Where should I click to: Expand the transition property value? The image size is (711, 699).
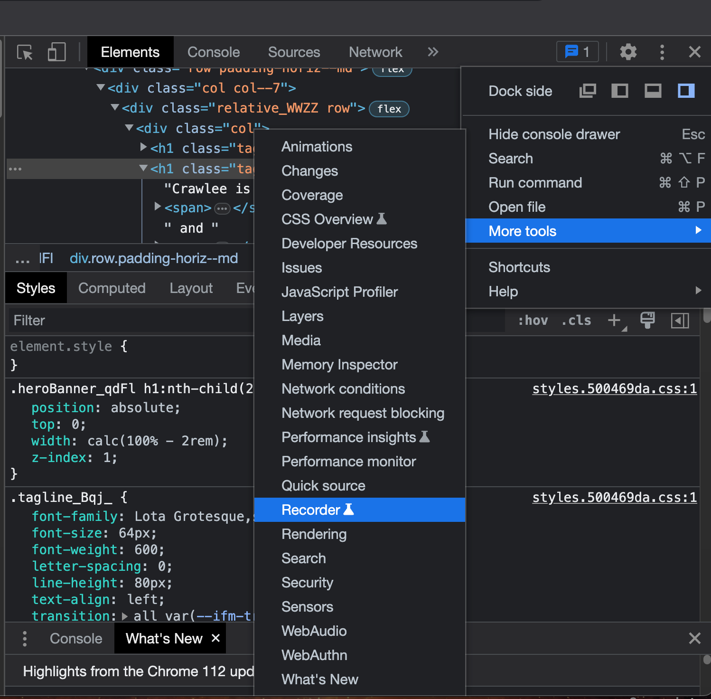[x=124, y=616]
